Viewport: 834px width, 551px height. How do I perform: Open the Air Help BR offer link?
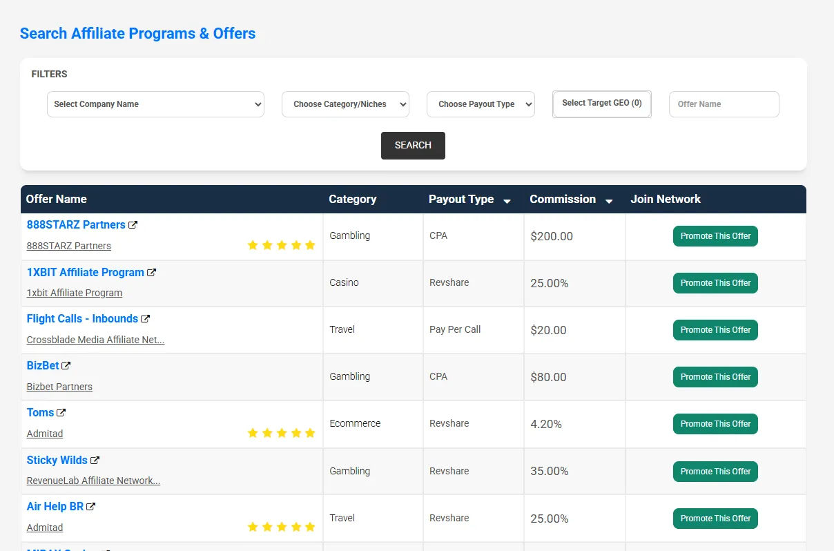55,507
